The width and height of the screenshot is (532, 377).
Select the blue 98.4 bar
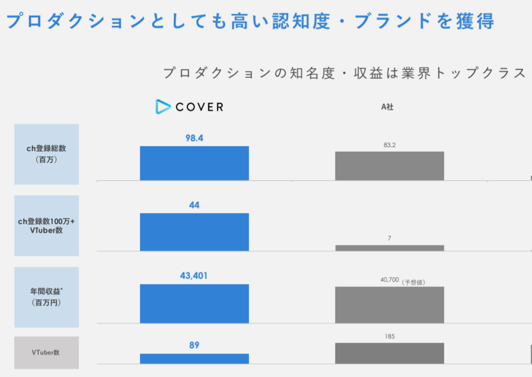click(x=195, y=163)
